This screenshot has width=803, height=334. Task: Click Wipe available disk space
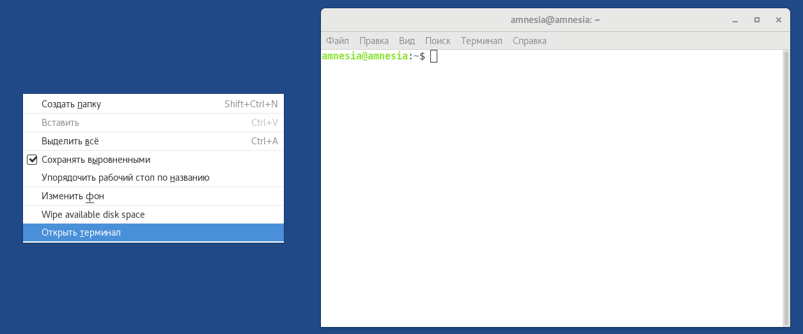tap(93, 215)
